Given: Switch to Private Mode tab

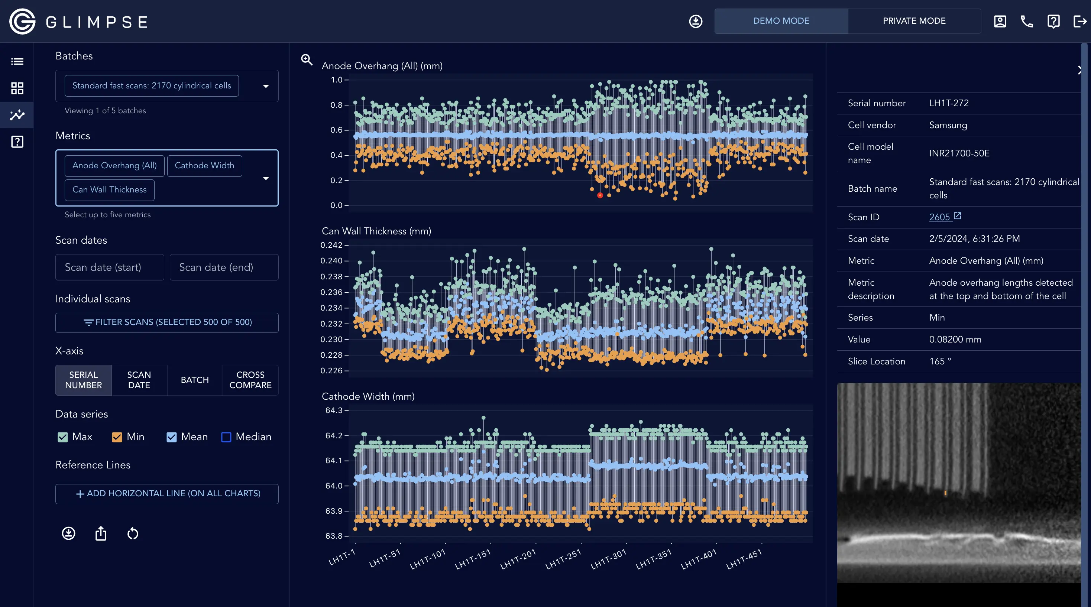Looking at the screenshot, I should click(x=914, y=21).
